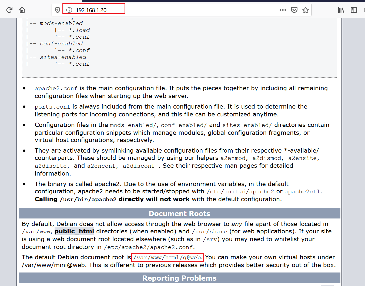Click the Reporting Problems section header

click(179, 278)
